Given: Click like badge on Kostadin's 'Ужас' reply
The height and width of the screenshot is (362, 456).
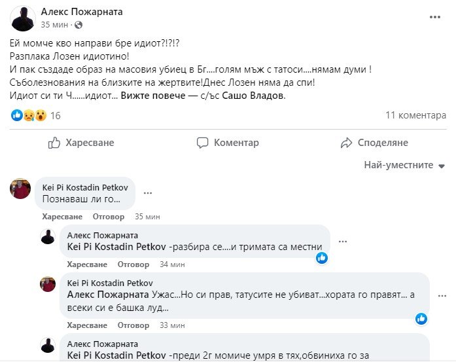Looking at the screenshot, I should click(x=421, y=319).
